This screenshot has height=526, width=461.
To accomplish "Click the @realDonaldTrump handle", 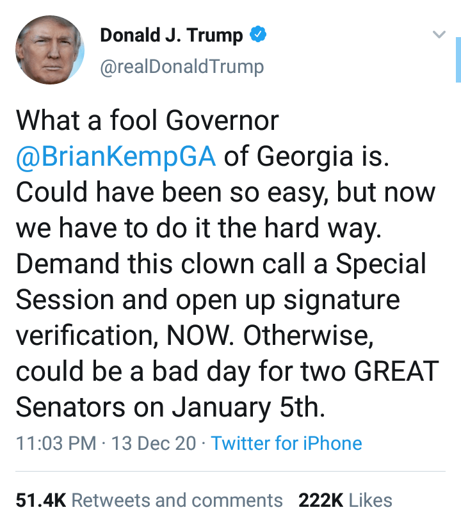I will click(182, 67).
